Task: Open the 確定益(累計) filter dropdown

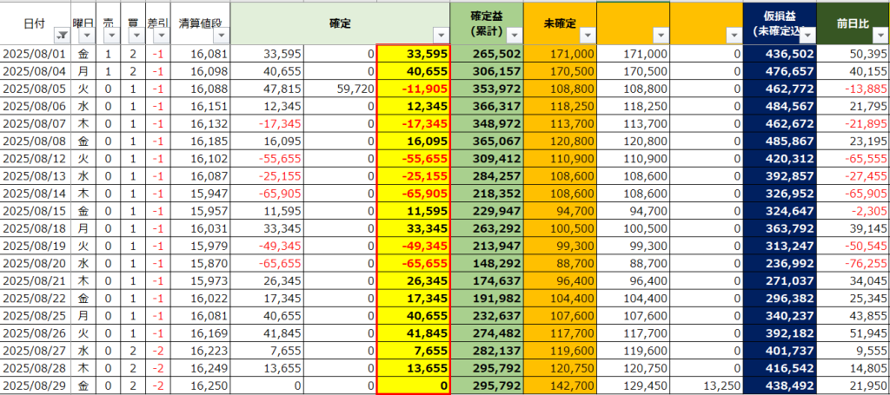Action: coord(515,36)
